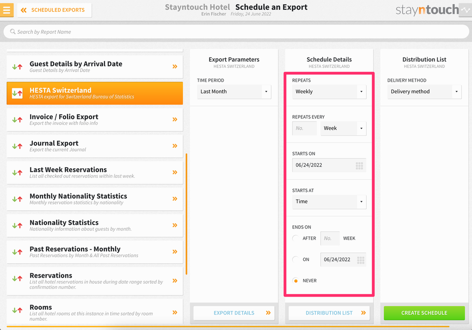Open the hamburger main menu
The height and width of the screenshot is (330, 472).
click(x=6, y=10)
